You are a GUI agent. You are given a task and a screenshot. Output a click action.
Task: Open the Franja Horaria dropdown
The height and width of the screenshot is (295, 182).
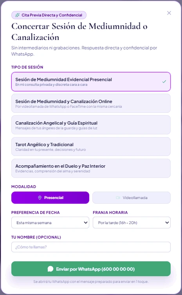pos(132,223)
